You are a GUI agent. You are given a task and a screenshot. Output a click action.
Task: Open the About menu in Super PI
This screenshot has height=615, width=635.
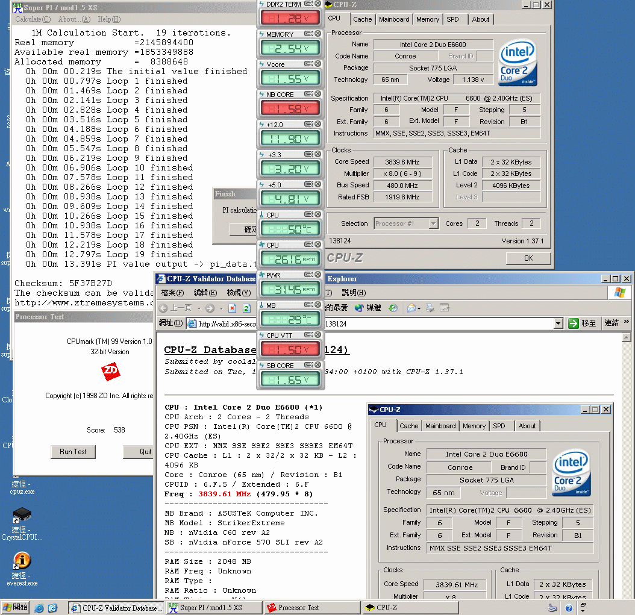[x=74, y=19]
